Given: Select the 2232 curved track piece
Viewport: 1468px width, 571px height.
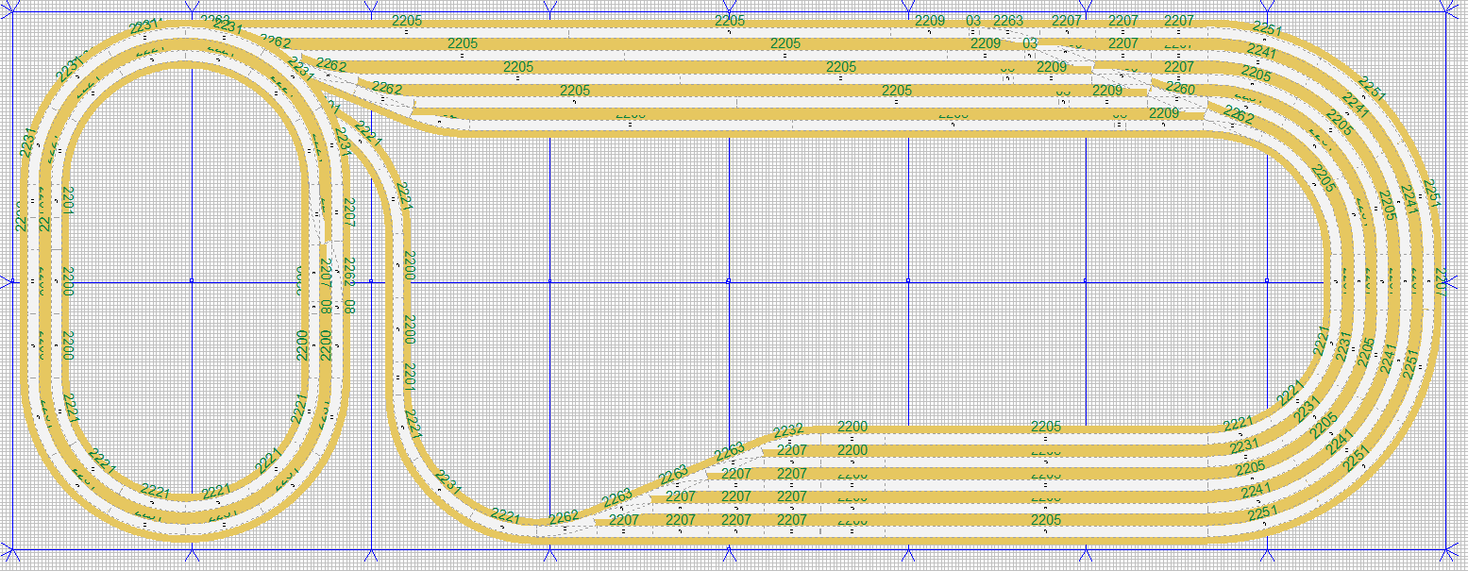Looking at the screenshot, I should (788, 432).
